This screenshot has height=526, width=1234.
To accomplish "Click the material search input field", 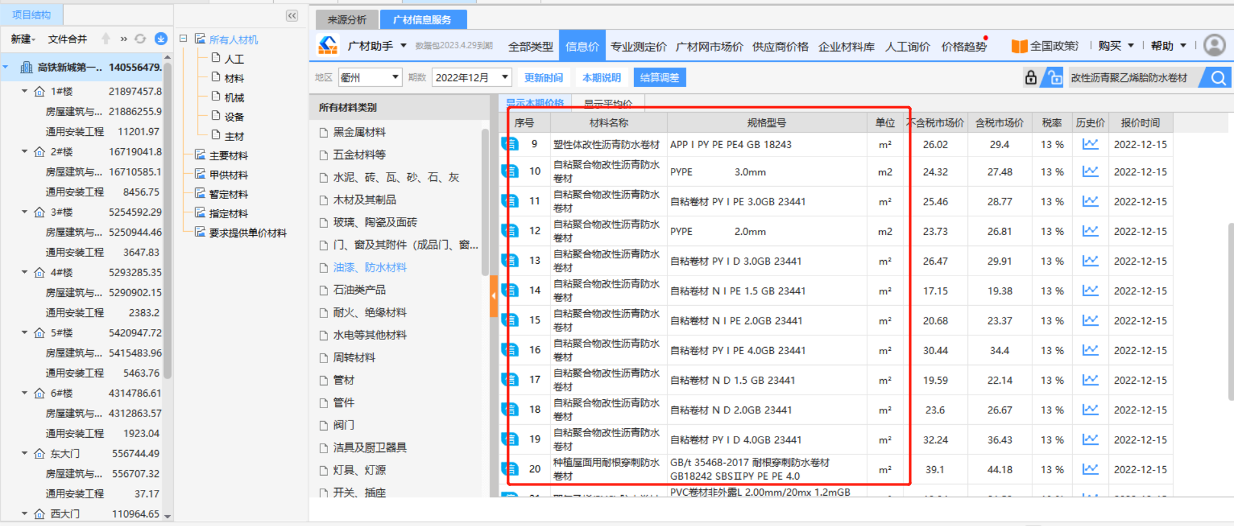I will 1133,78.
